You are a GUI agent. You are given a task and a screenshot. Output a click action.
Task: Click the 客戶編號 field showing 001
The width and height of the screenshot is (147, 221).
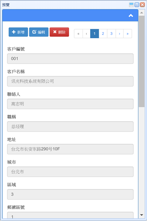tap(70, 58)
